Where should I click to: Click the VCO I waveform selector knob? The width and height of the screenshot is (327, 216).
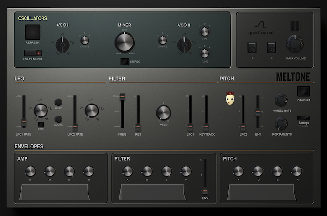[x=62, y=45]
